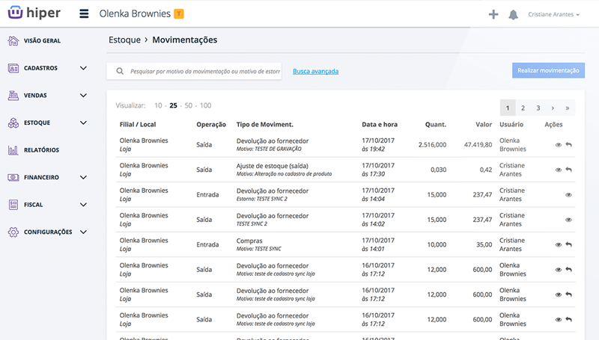Open the notifications bell

(x=514, y=14)
